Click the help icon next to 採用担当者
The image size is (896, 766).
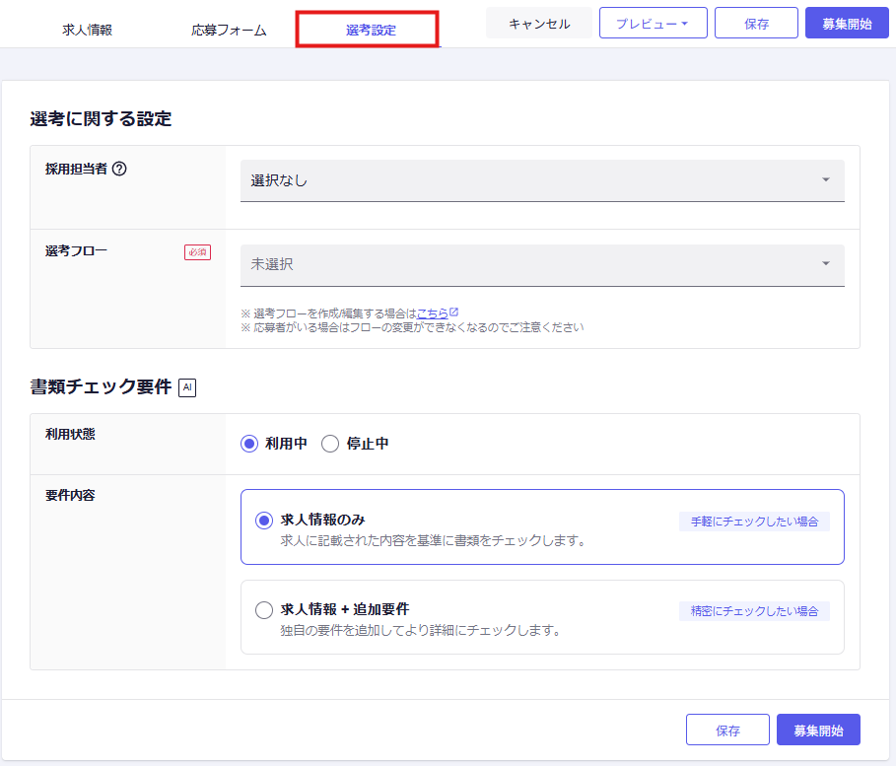point(119,169)
